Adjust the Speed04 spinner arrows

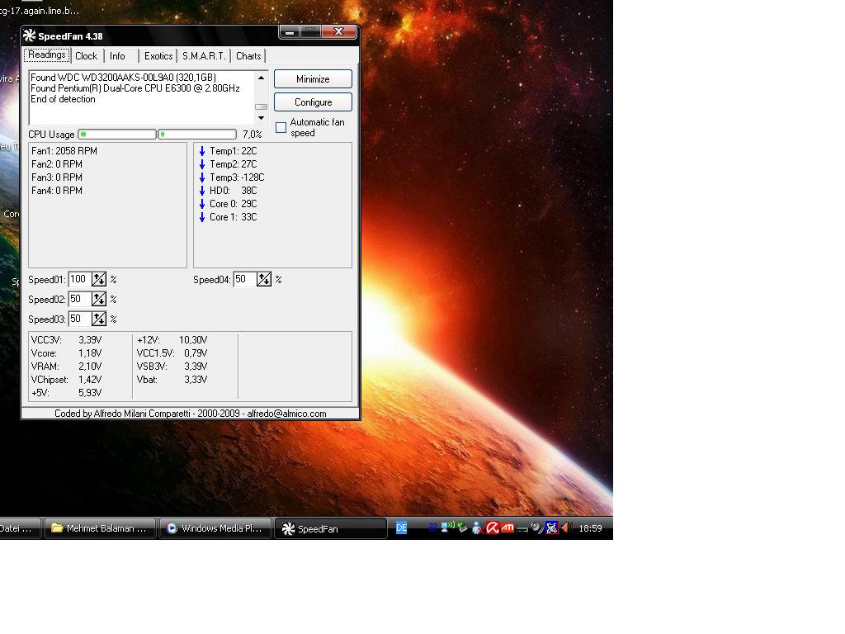tap(263, 279)
